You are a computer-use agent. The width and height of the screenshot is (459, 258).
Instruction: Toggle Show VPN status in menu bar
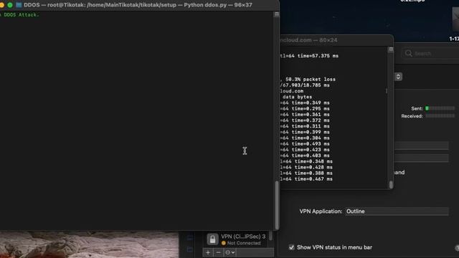coord(291,247)
